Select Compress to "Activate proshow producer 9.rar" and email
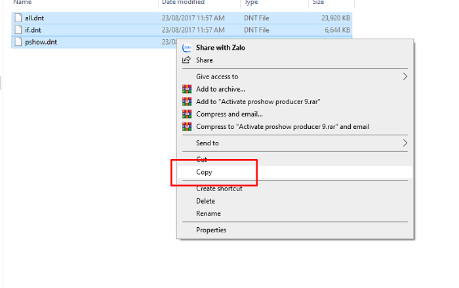Image resolution: width=459 pixels, height=288 pixels. pyautogui.click(x=295, y=127)
